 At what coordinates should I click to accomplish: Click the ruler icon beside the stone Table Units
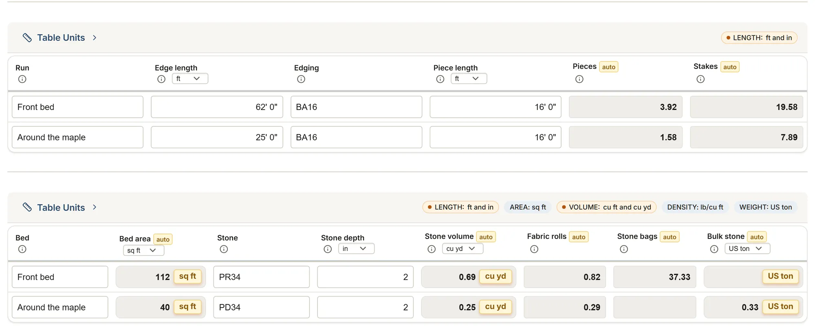click(27, 207)
